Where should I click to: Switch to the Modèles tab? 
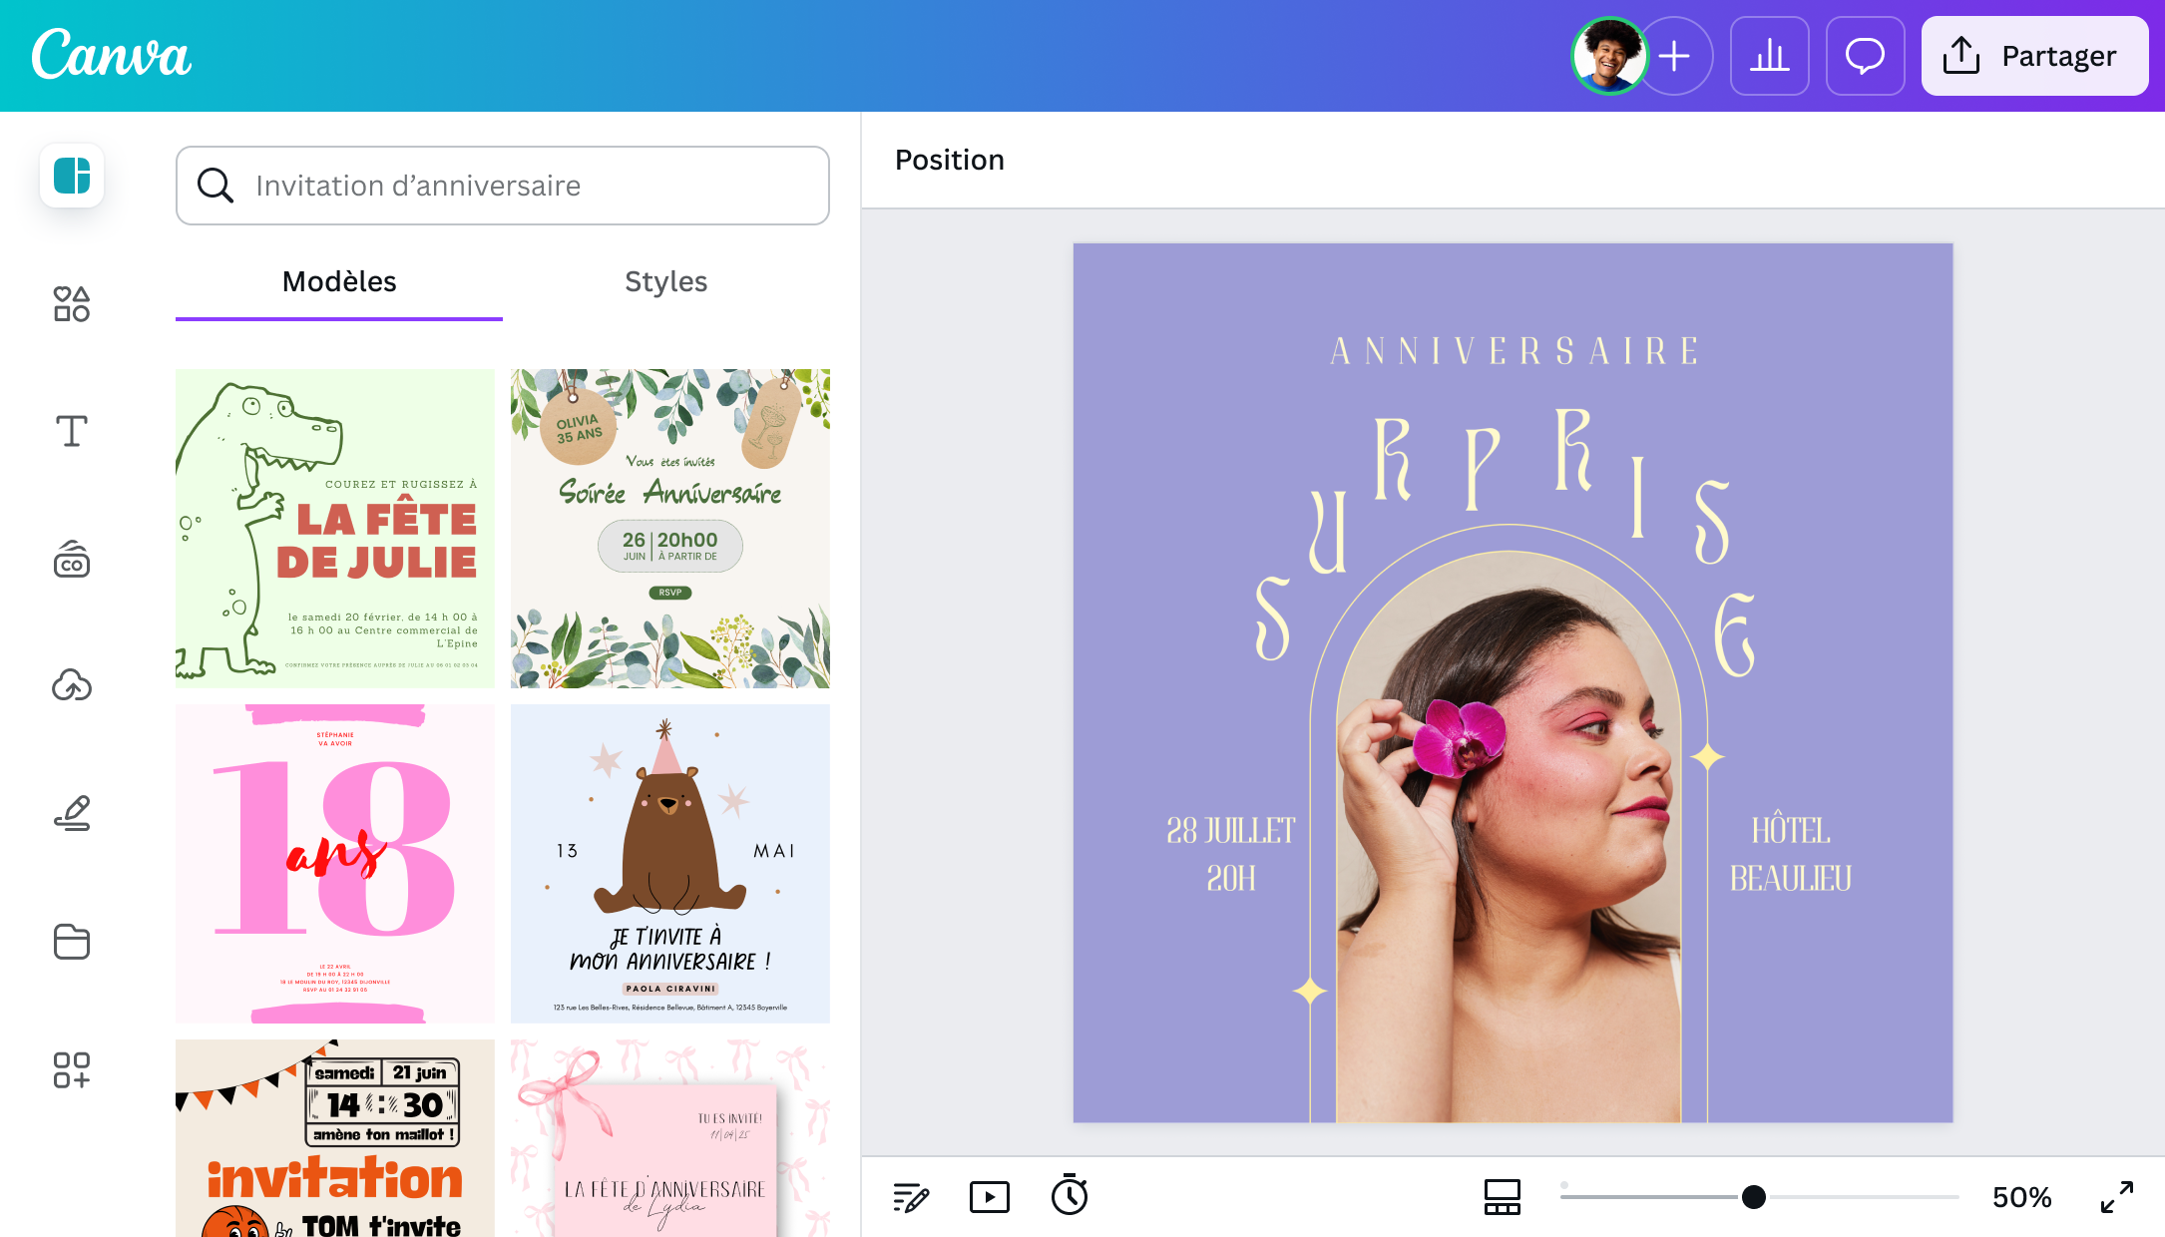pos(339,282)
